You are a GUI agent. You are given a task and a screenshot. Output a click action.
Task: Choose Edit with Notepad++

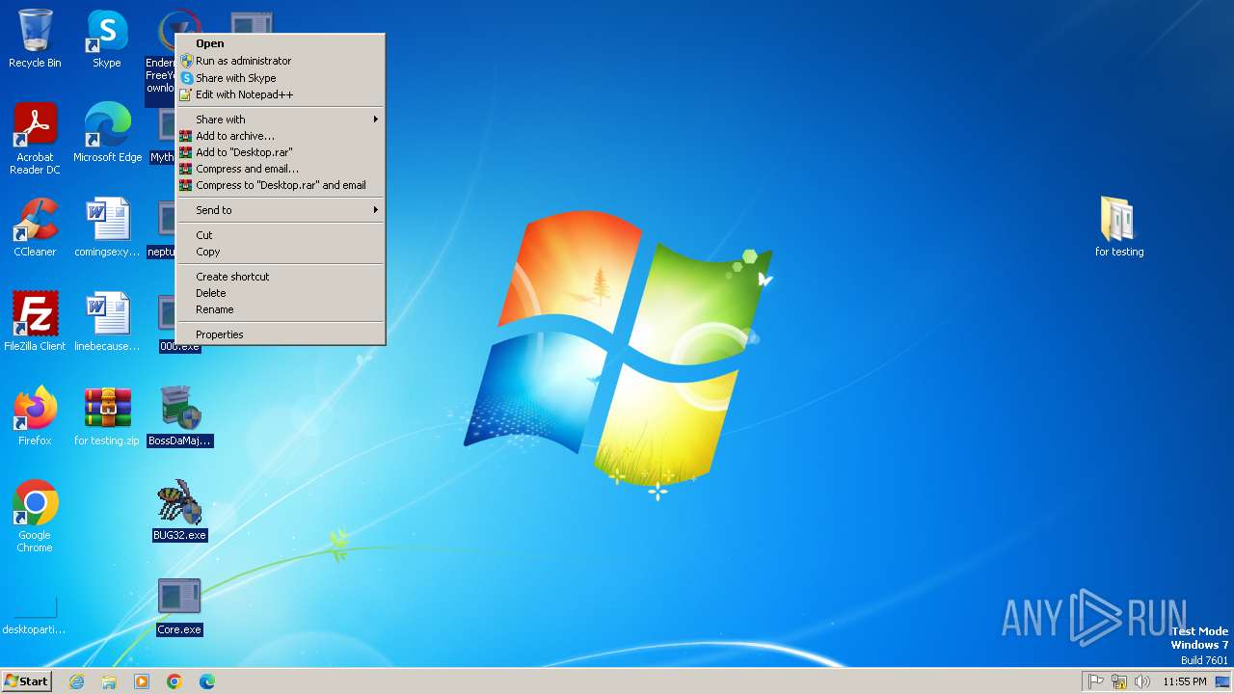[x=281, y=94]
